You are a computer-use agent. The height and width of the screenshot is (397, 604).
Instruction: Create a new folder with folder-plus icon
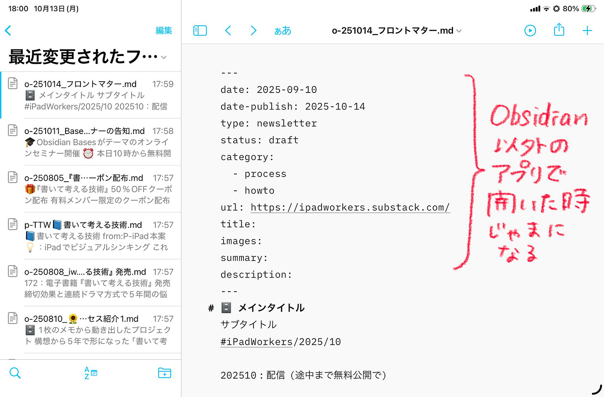pos(165,373)
